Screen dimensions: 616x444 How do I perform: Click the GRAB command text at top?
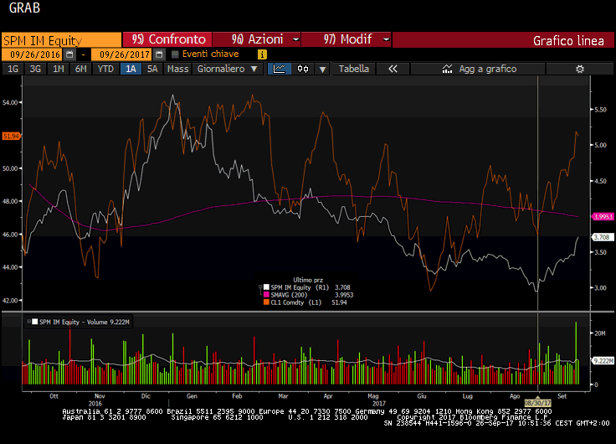tap(24, 8)
